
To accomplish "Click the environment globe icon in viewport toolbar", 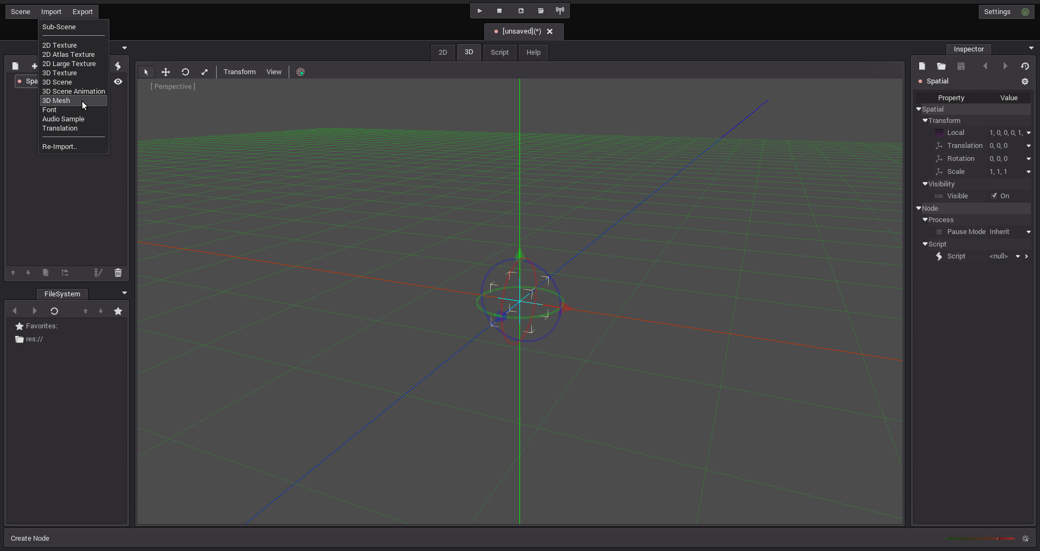I will click(301, 72).
